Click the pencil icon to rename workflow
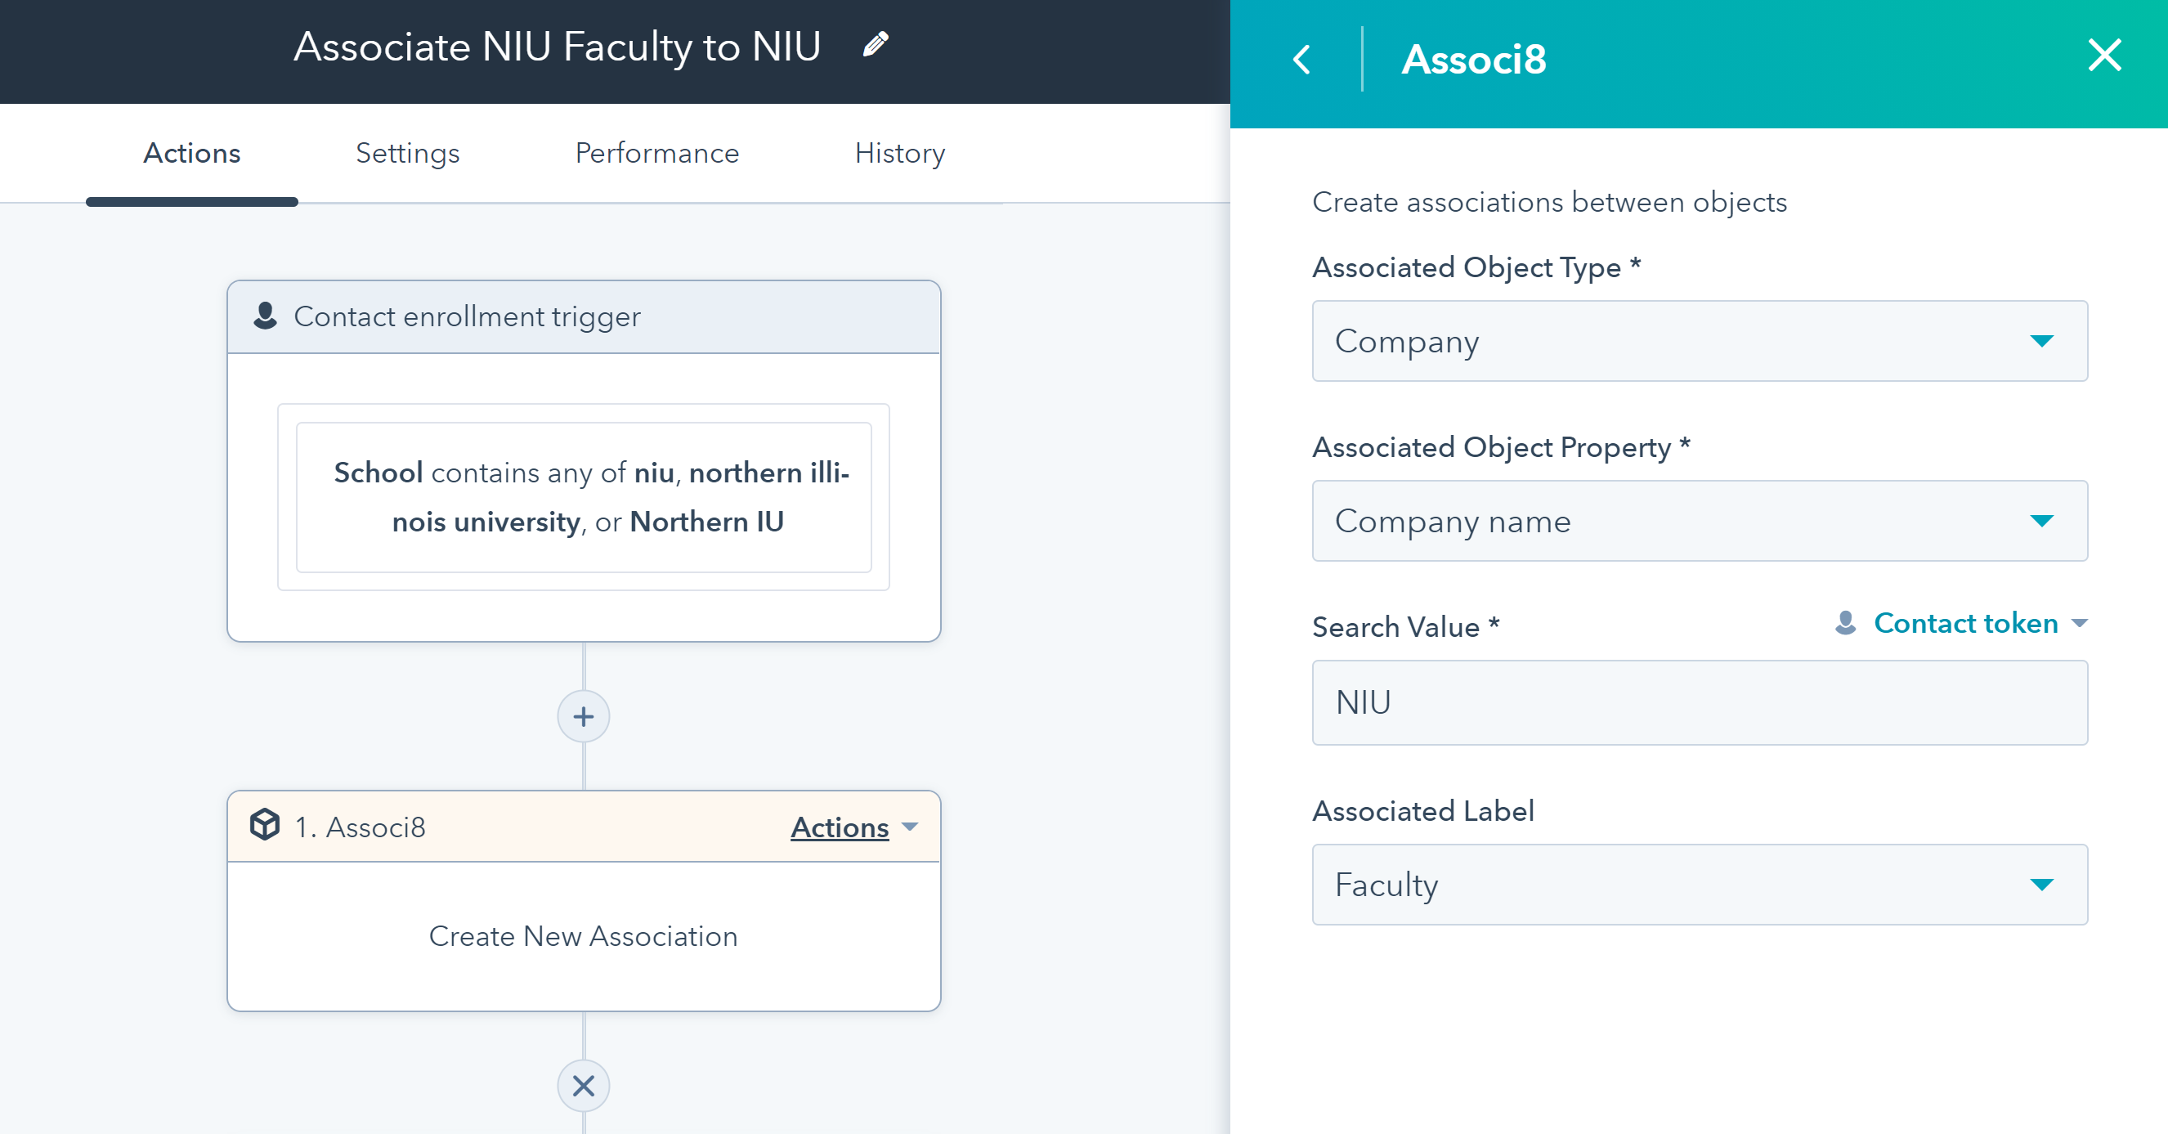 point(876,45)
